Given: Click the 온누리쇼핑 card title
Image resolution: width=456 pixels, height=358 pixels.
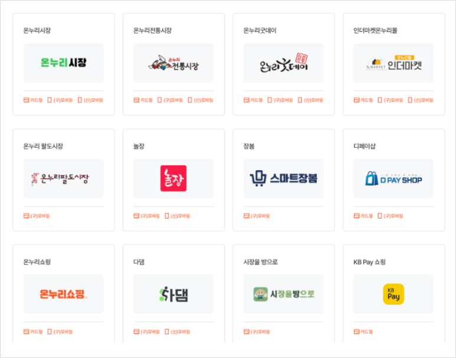Looking at the screenshot, I should [37, 262].
